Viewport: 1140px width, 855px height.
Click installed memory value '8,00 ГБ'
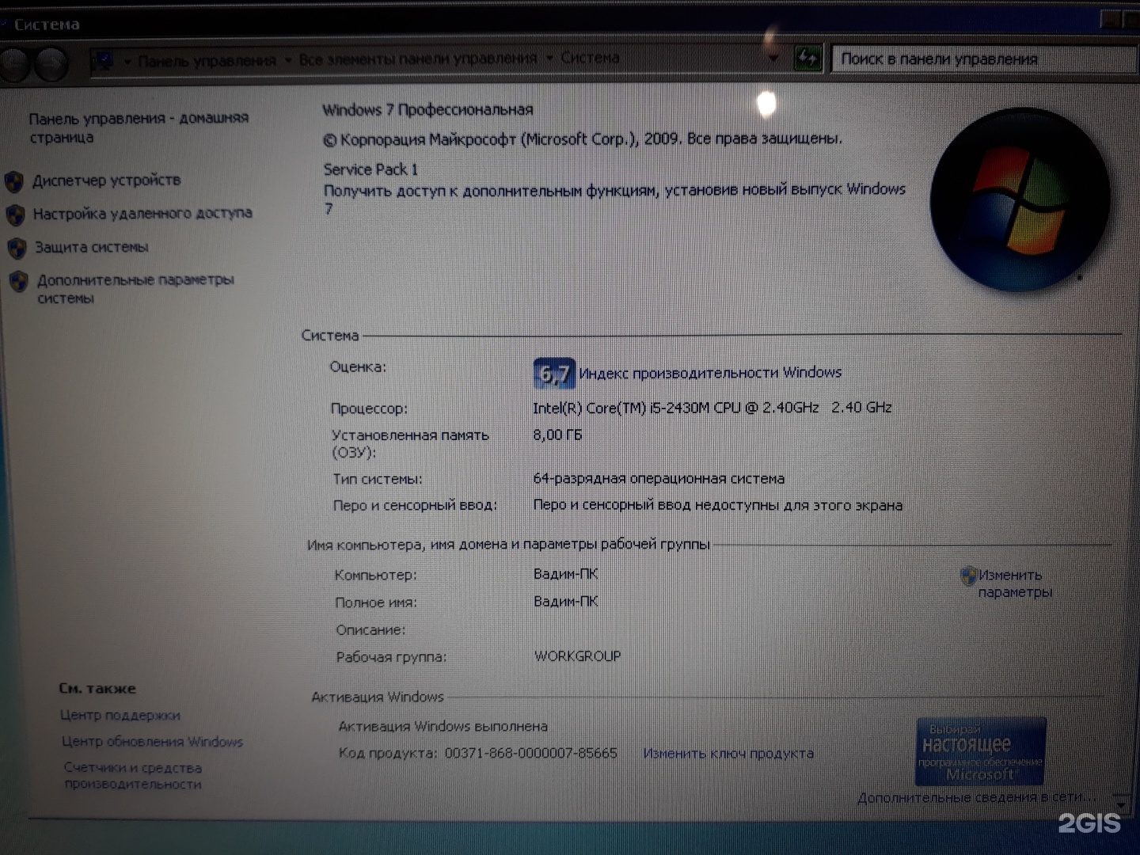click(557, 435)
